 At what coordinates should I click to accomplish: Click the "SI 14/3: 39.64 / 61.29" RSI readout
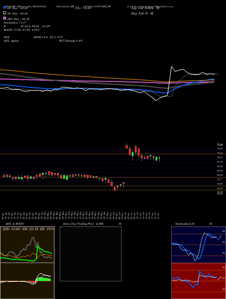click(35, 26)
